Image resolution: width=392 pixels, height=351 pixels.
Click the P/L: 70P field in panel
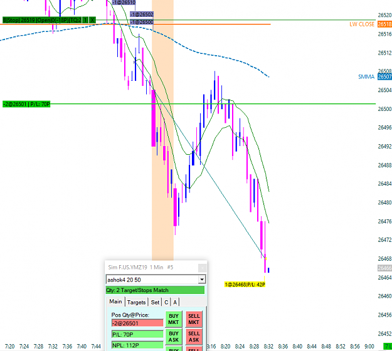[137, 334]
